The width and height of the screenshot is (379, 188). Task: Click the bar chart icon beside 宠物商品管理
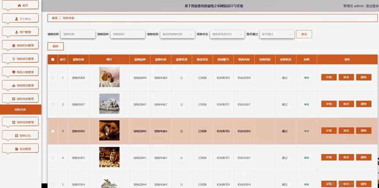14,85
